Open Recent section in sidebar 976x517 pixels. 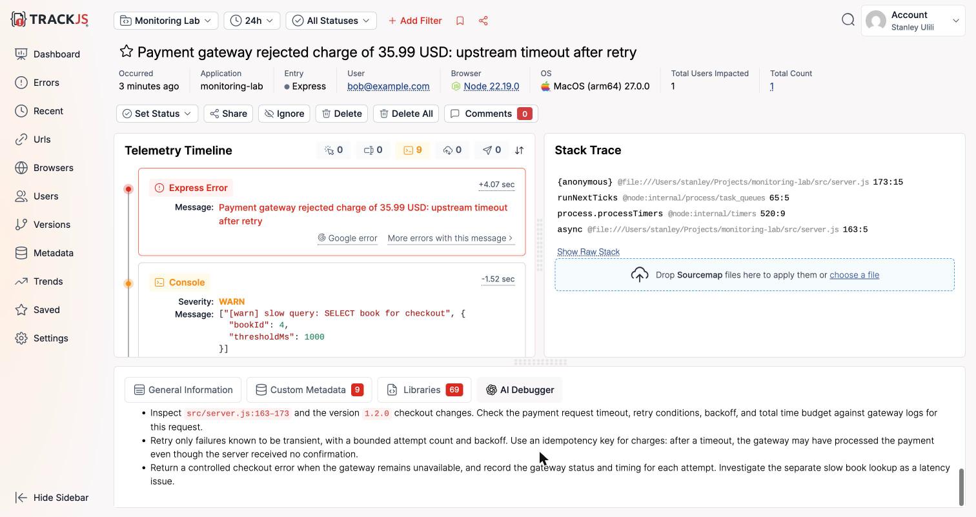pyautogui.click(x=39, y=111)
